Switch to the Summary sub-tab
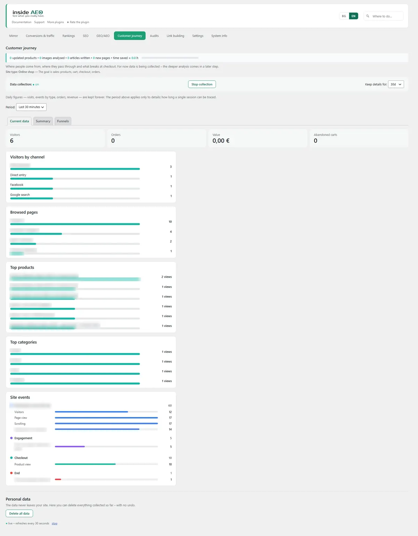This screenshot has width=418, height=536. tap(43, 121)
